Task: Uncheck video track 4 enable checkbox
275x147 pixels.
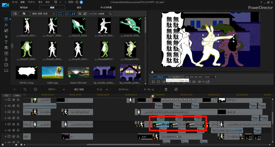Action: point(13,112)
